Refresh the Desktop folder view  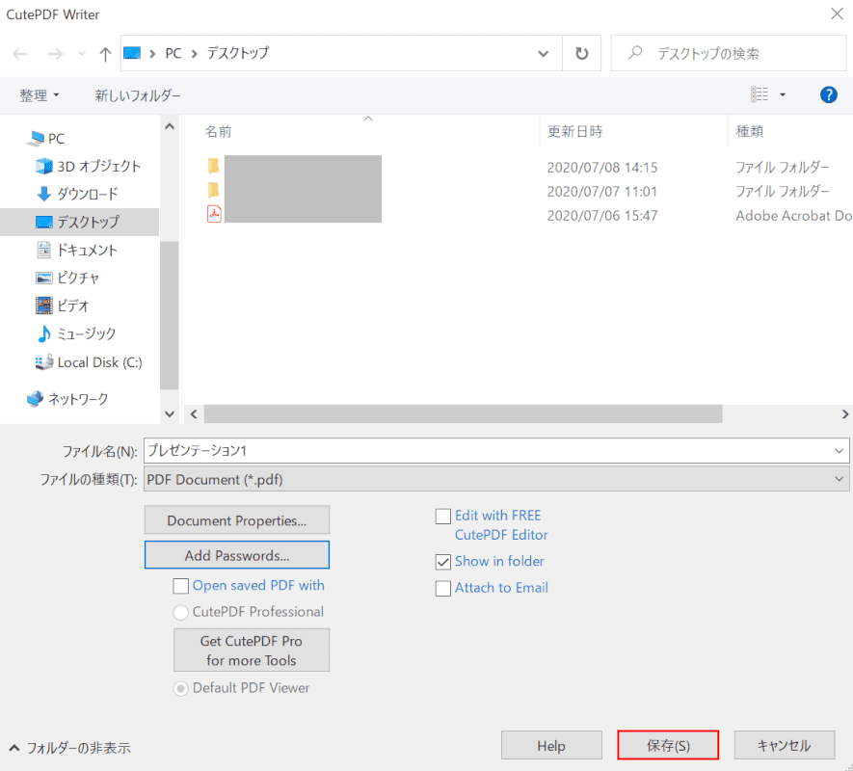pyautogui.click(x=581, y=53)
